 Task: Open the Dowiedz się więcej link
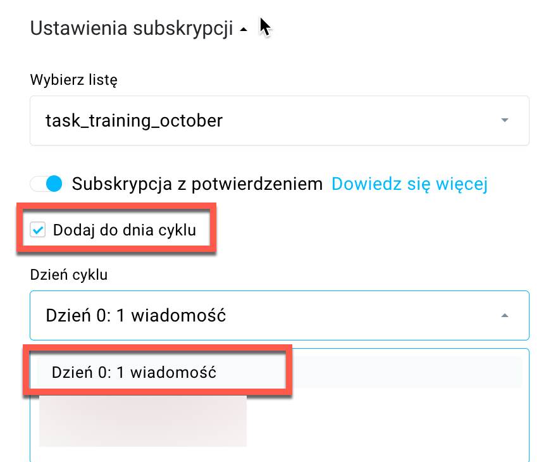click(409, 184)
